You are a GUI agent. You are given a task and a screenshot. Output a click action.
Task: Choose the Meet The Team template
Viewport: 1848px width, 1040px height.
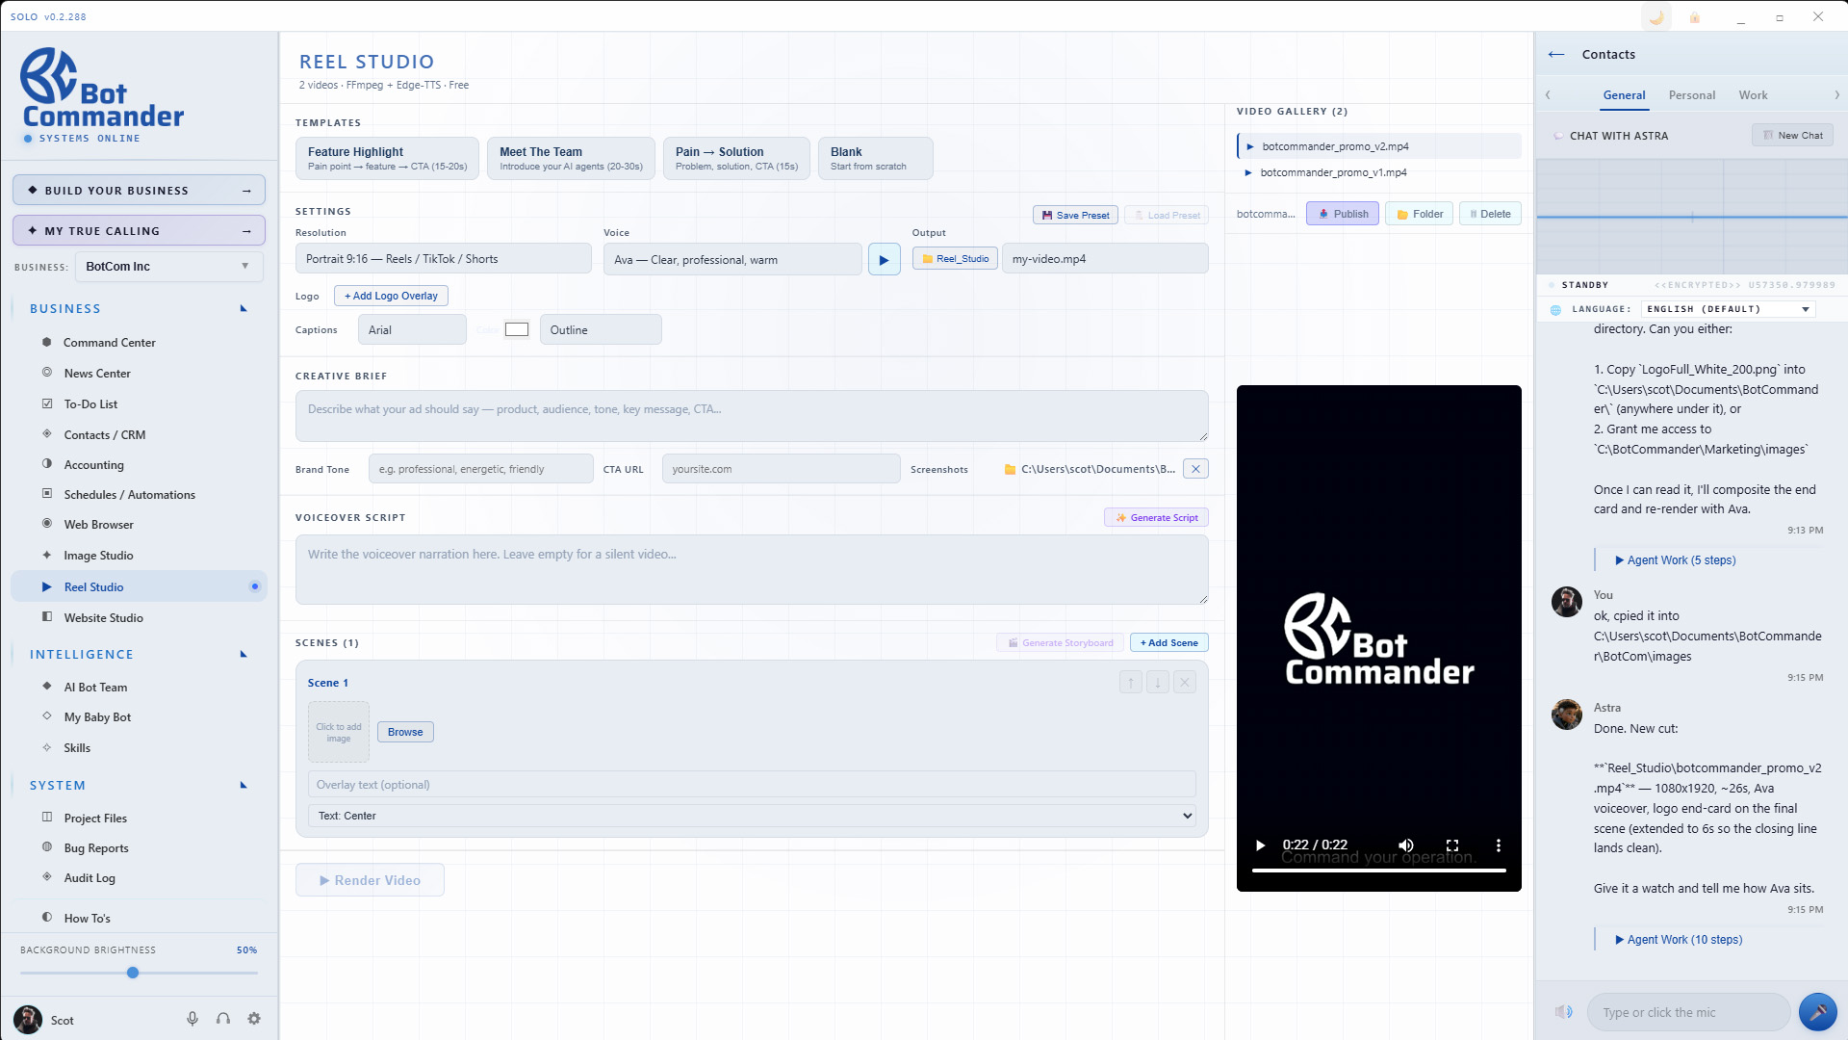(x=571, y=159)
